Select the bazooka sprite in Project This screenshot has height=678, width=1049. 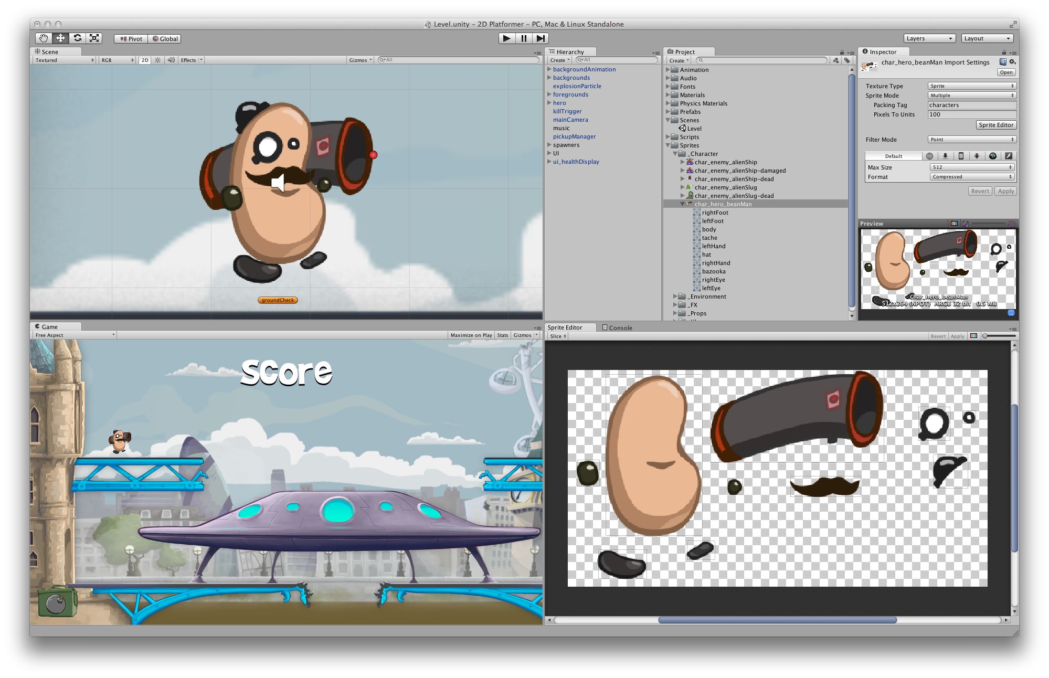(713, 271)
